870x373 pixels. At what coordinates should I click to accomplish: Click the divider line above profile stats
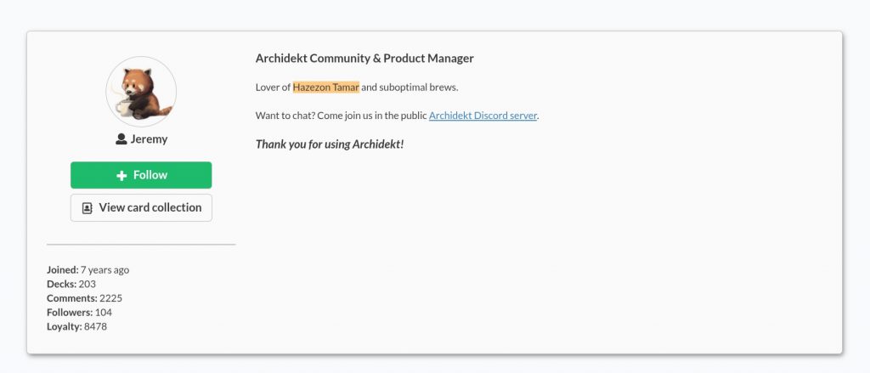141,245
